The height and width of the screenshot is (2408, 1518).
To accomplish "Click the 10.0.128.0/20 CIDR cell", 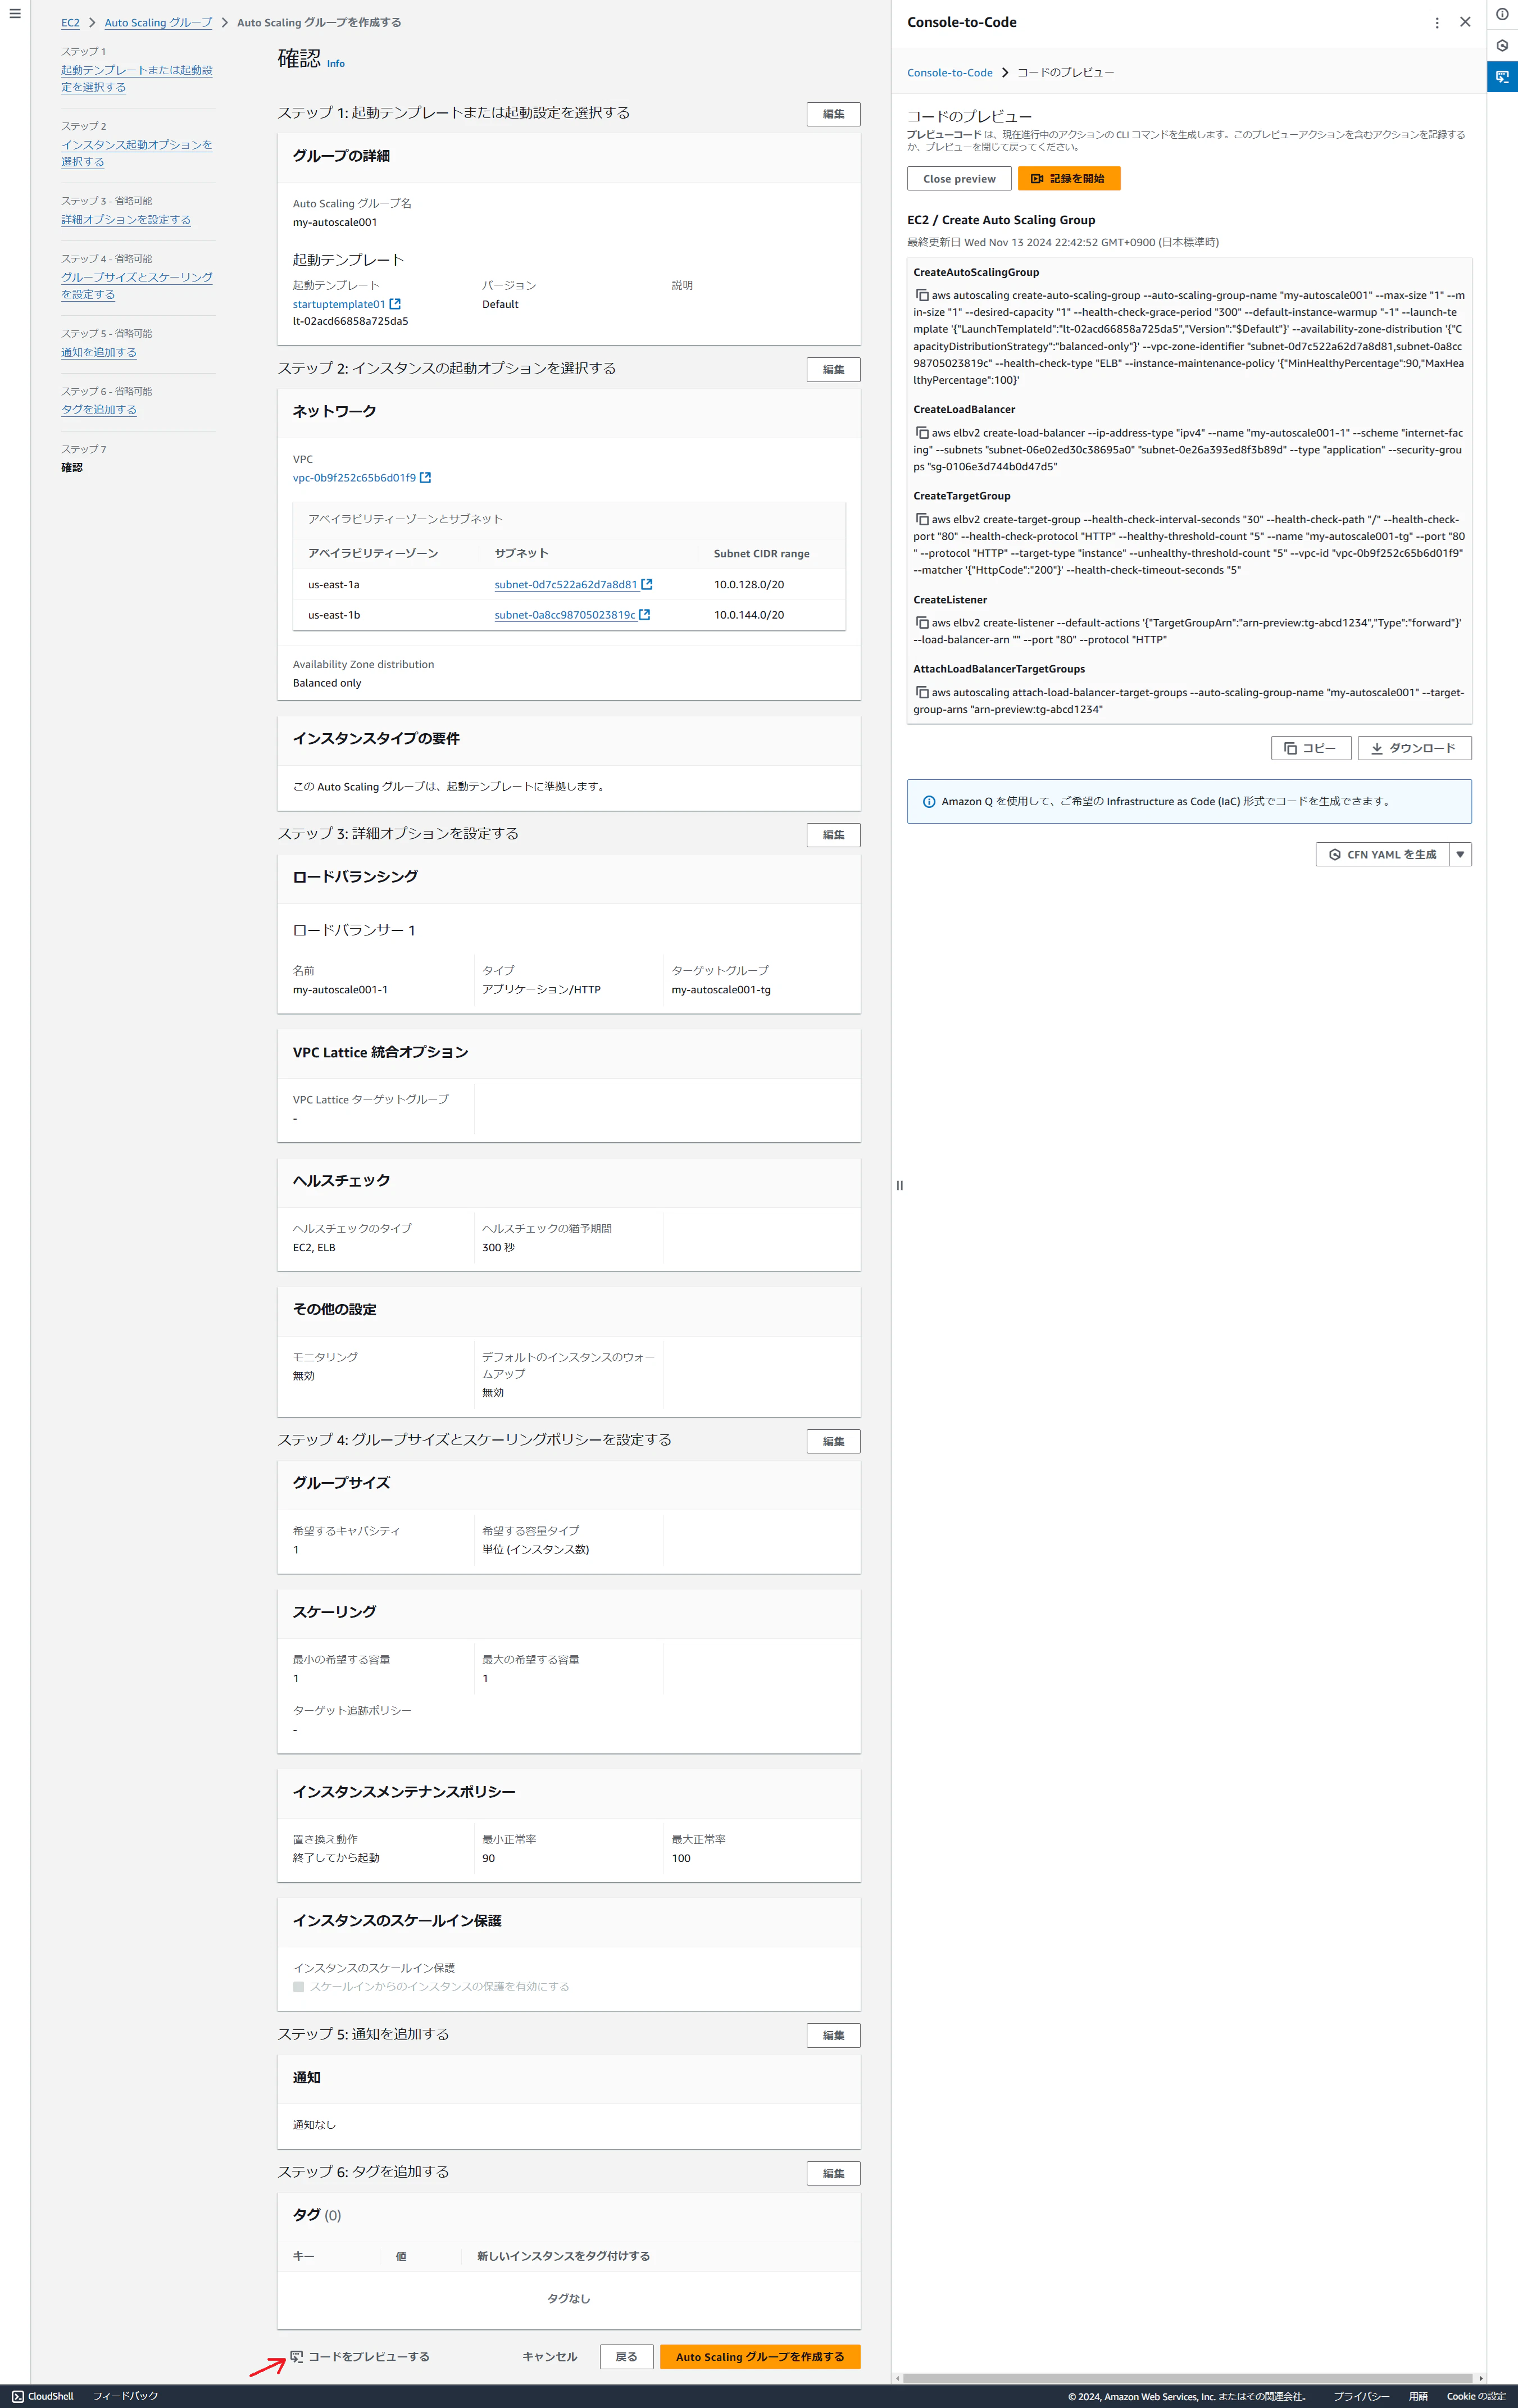I will (x=749, y=585).
